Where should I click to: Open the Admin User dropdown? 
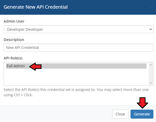79,29
